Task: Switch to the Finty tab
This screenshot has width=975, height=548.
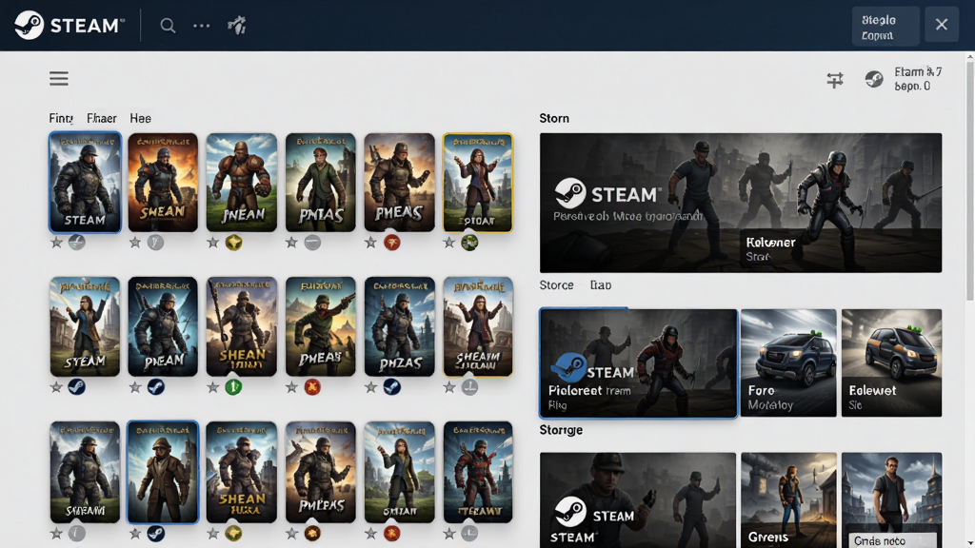Action: 61,118
